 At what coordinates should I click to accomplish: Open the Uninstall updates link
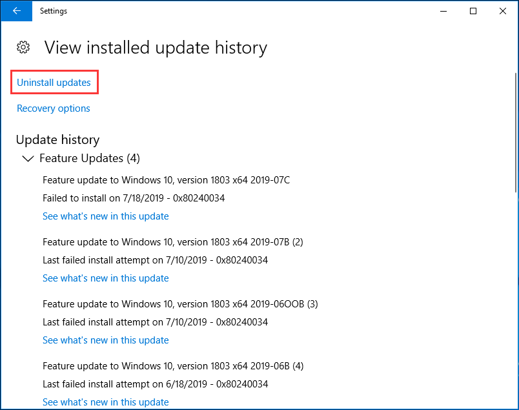tap(54, 83)
